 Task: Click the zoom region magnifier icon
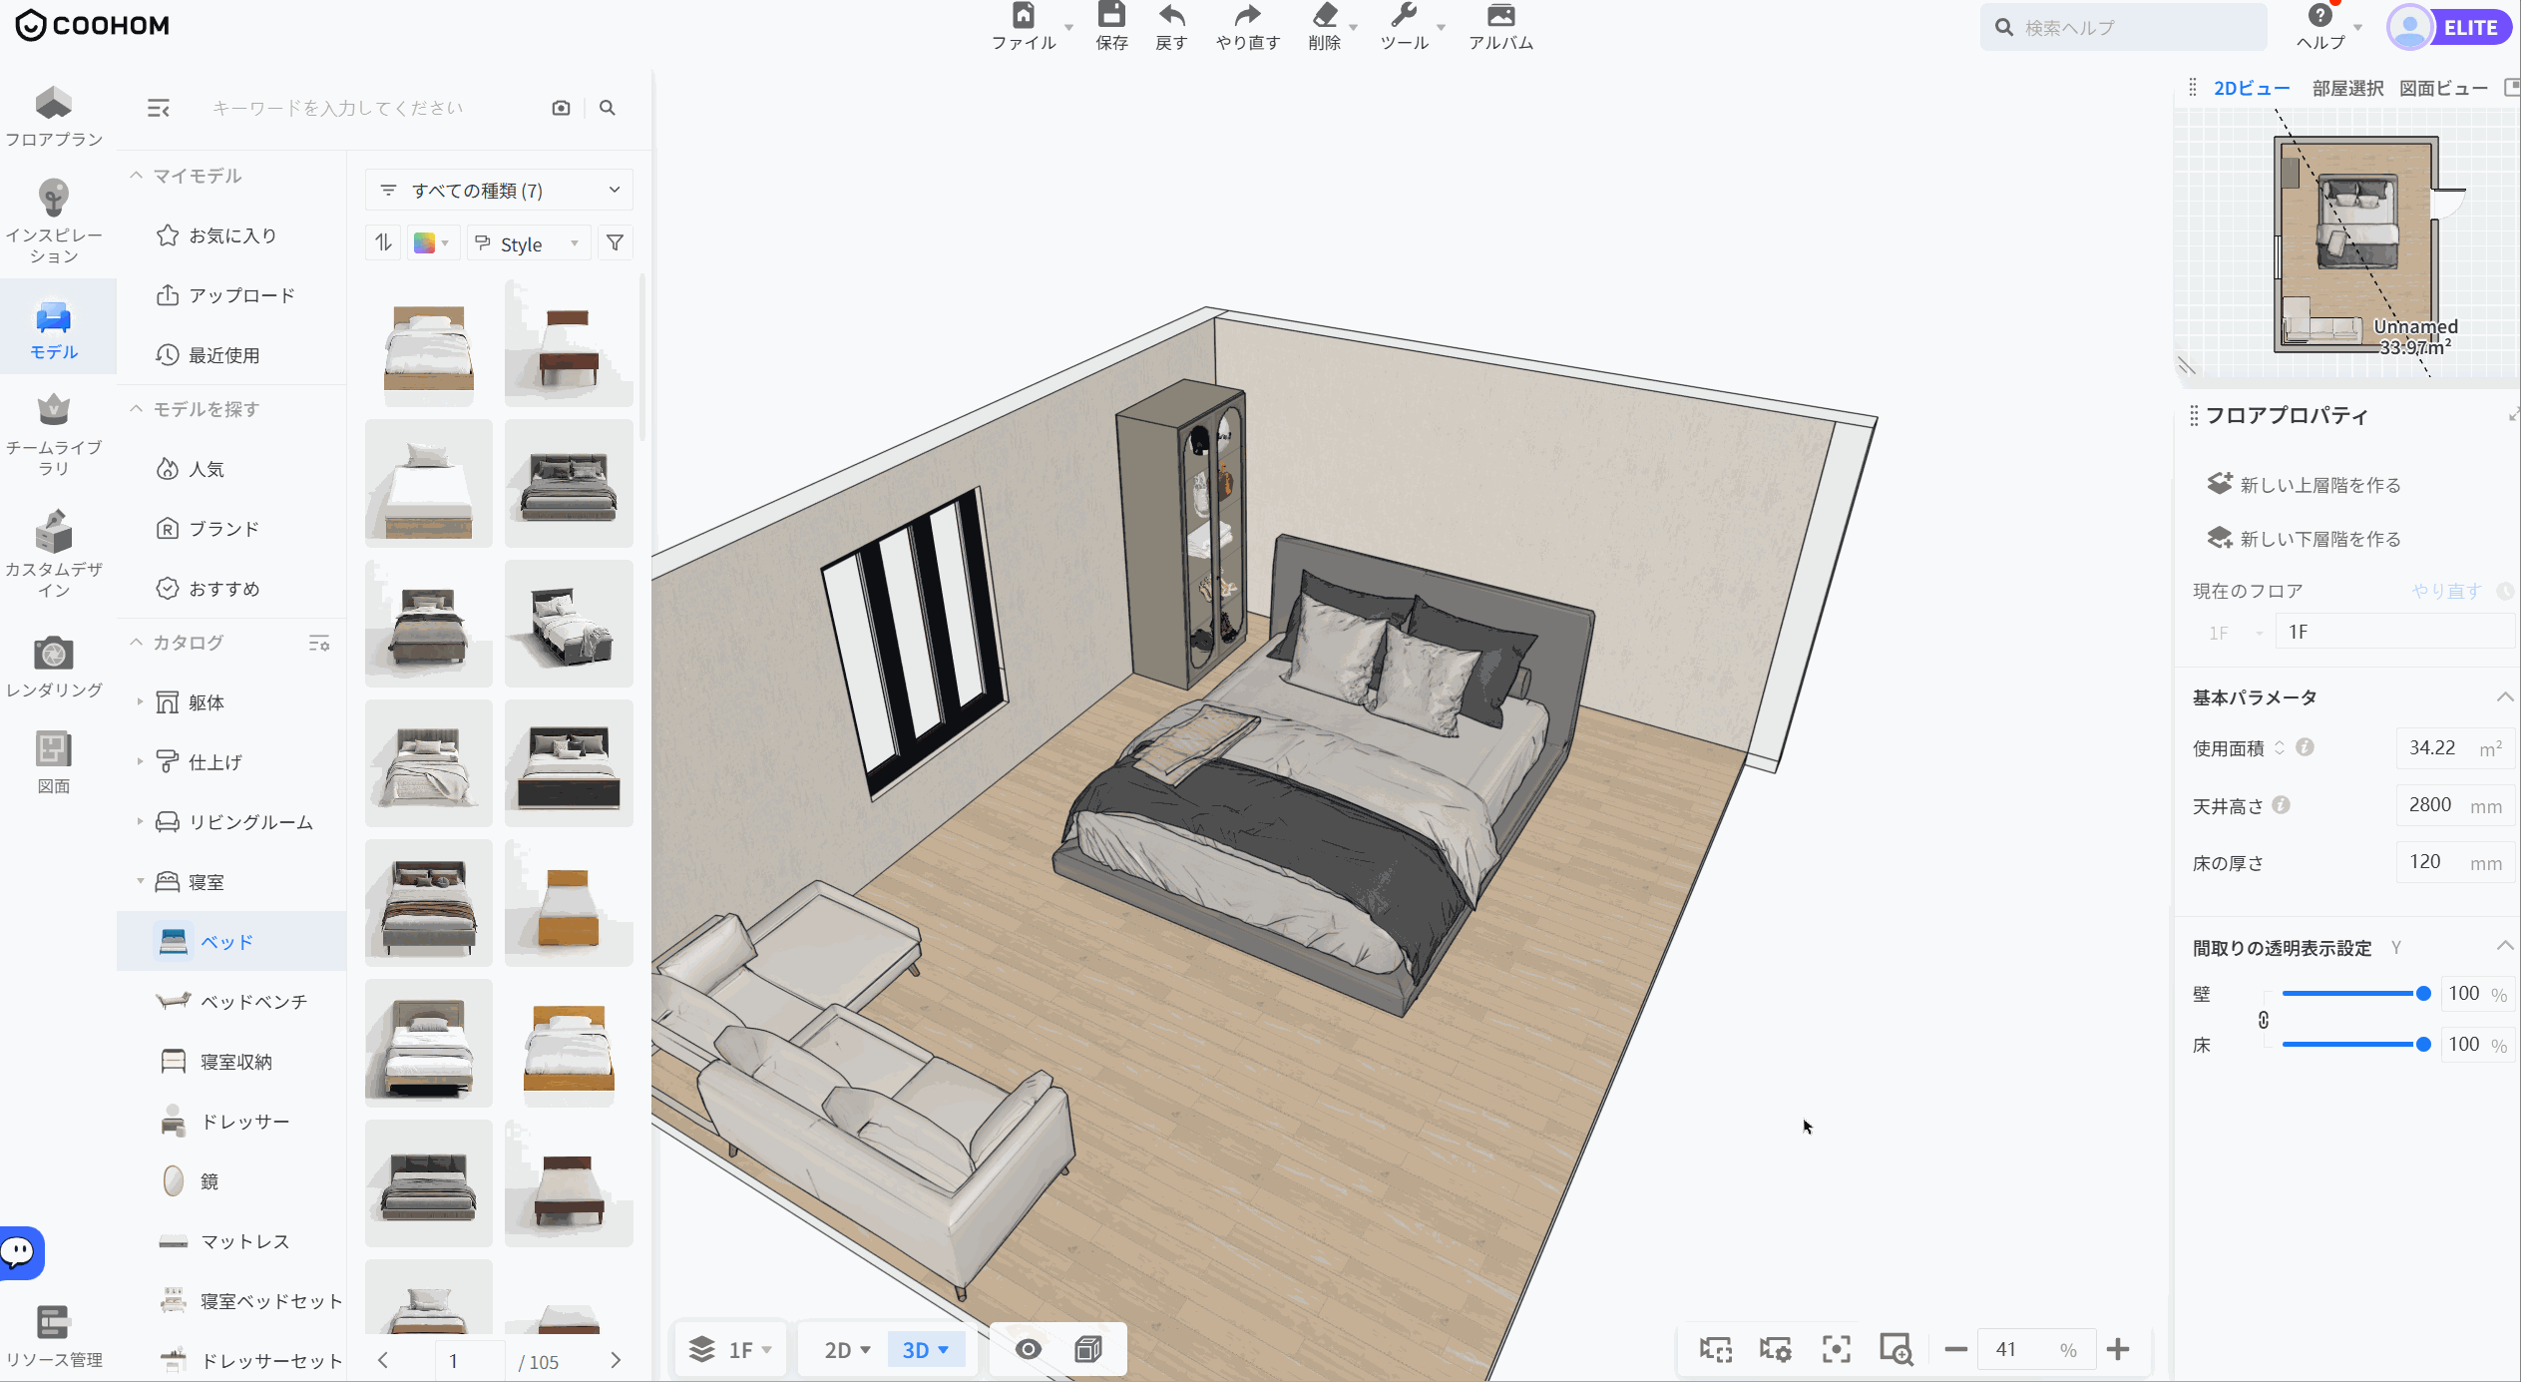tap(1895, 1349)
